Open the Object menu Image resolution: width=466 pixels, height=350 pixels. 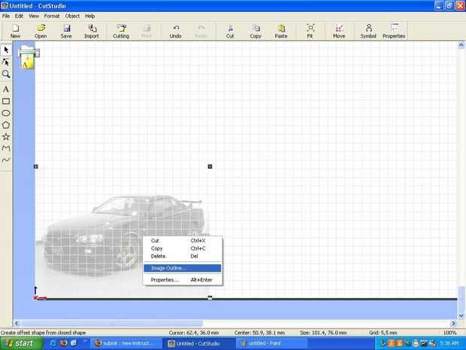(72, 16)
